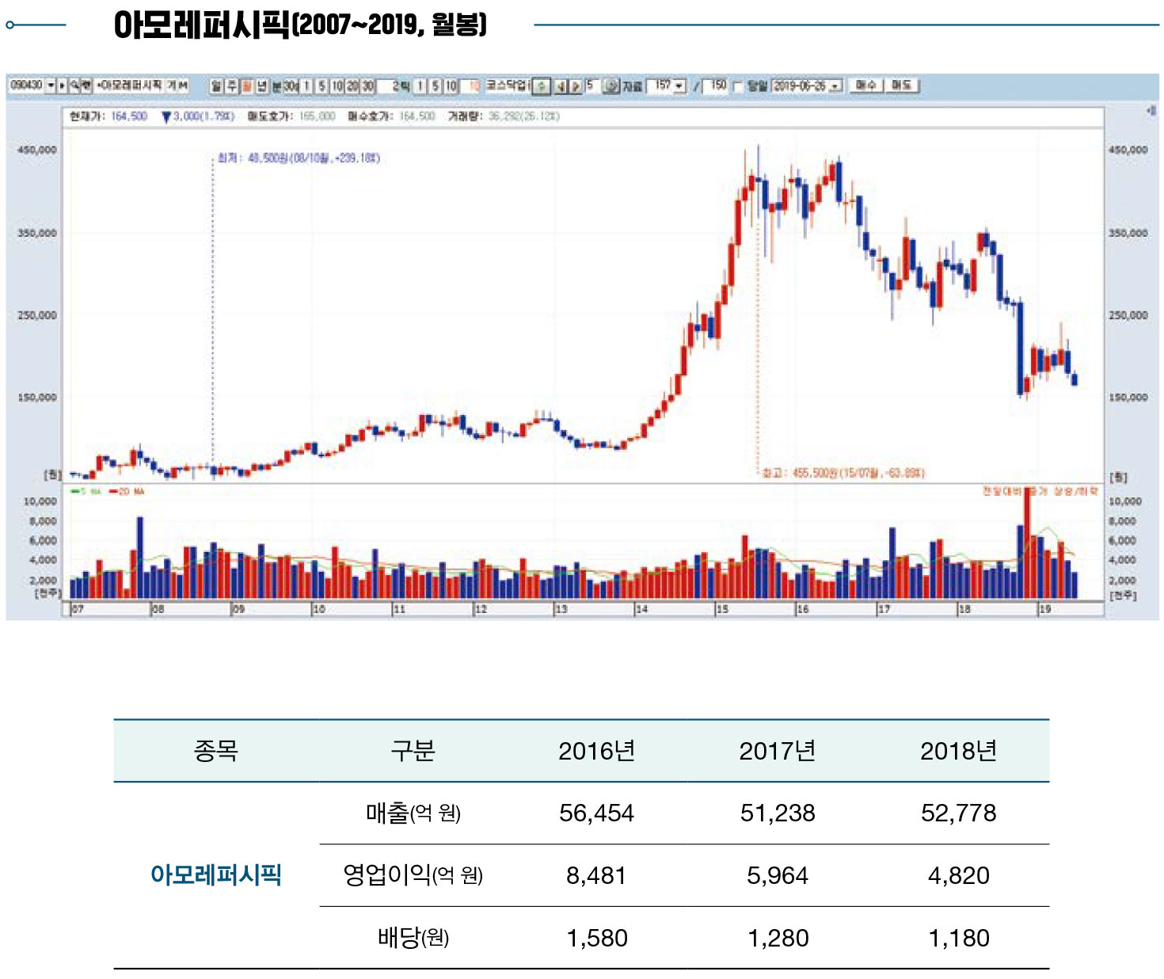Open the 자료 157 count dropdown
1164x979 pixels.
(679, 86)
